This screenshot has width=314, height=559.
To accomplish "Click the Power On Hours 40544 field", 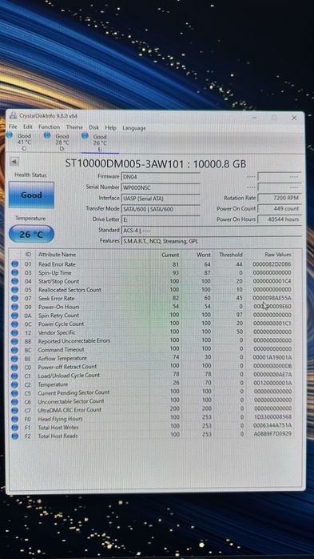I will click(280, 219).
